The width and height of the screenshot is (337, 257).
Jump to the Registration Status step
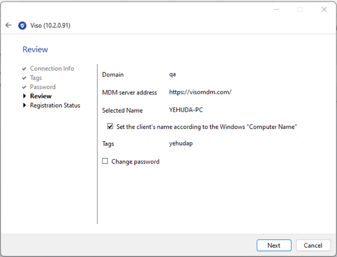(x=55, y=105)
